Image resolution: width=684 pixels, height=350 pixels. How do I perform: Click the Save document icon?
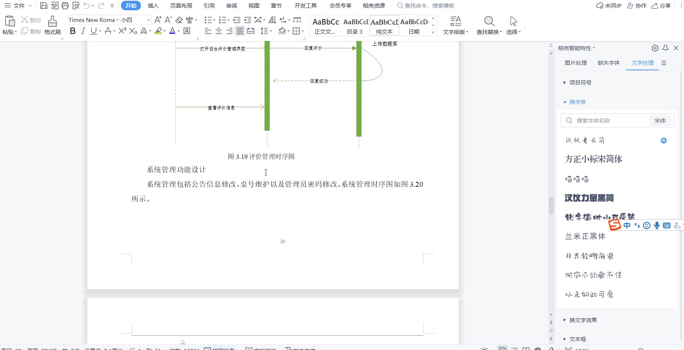coord(44,5)
